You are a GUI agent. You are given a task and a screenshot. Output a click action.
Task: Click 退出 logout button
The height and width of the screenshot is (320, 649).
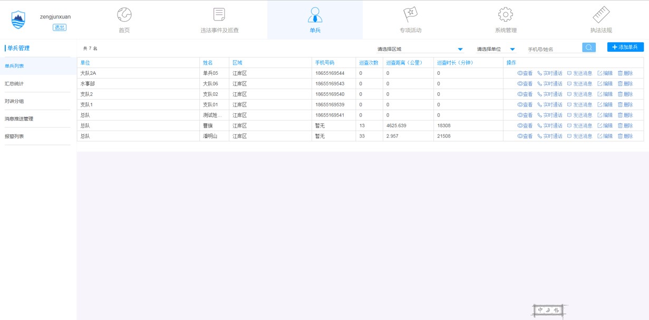pyautogui.click(x=60, y=27)
